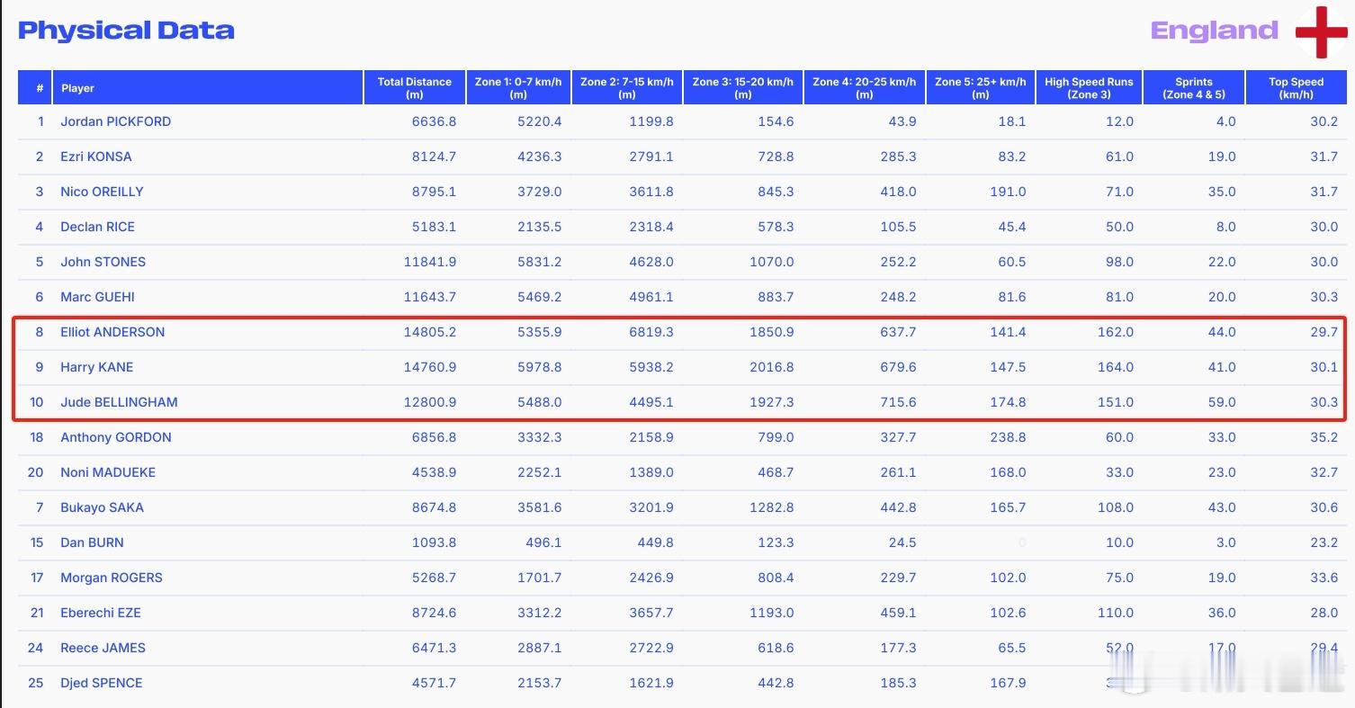Viewport: 1355px width, 708px height.
Task: Select the Zone 5: 25+ km/h header
Action: (x=981, y=88)
